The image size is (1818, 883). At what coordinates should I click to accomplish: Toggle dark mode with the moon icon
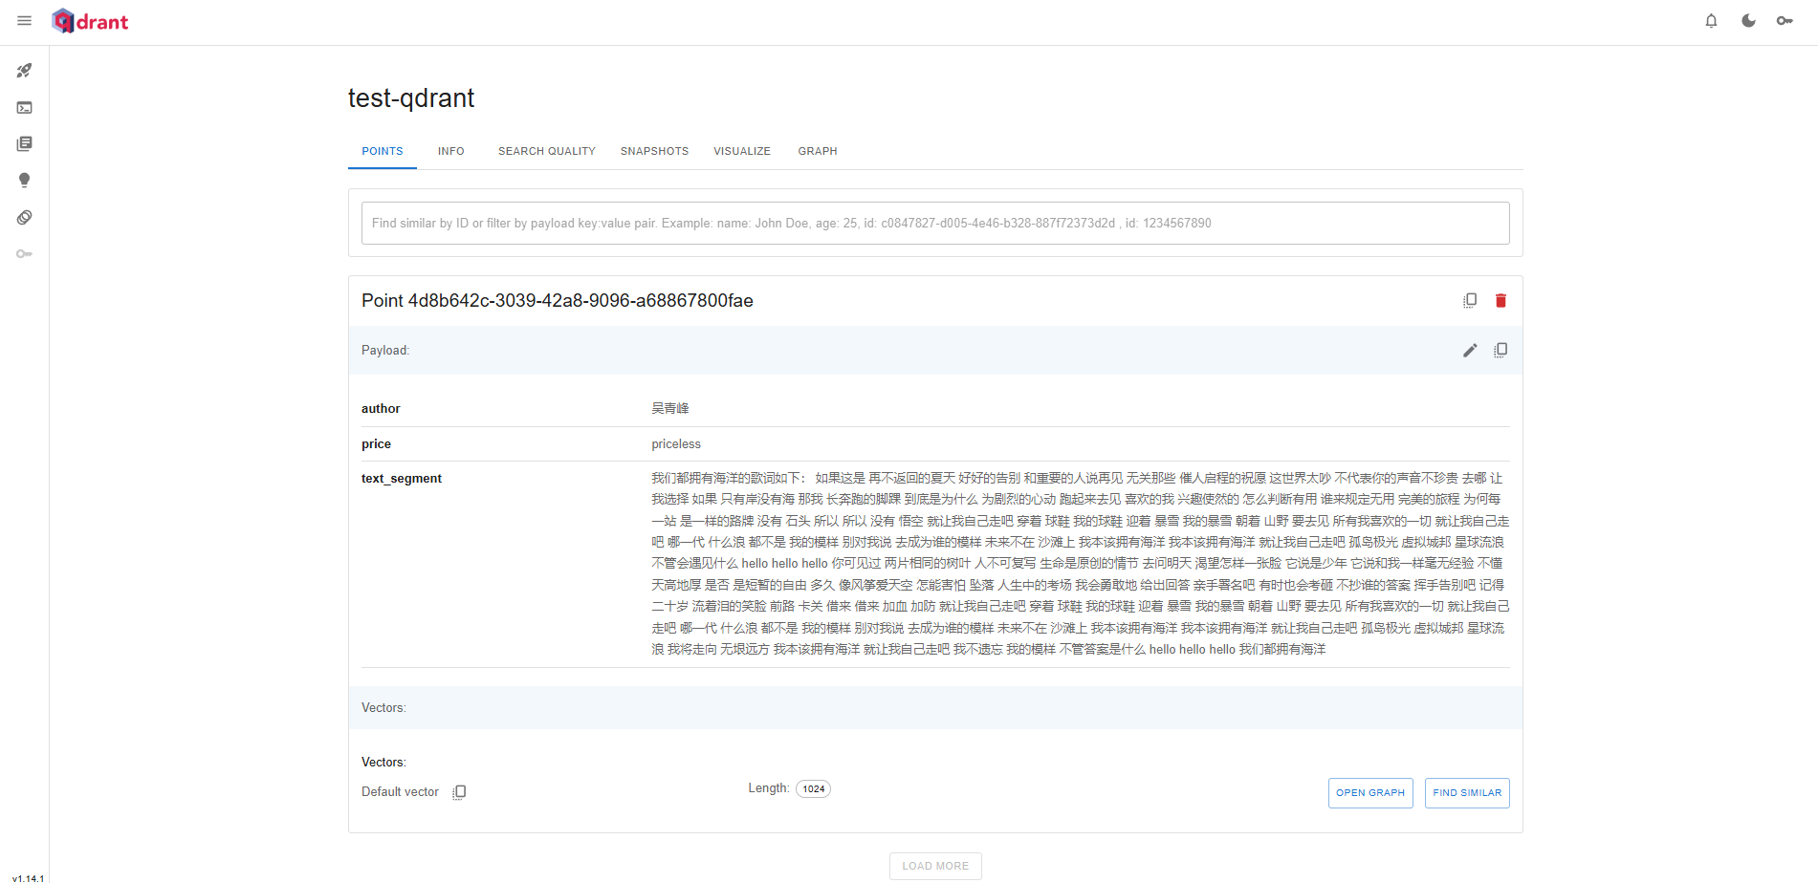pyautogui.click(x=1747, y=20)
